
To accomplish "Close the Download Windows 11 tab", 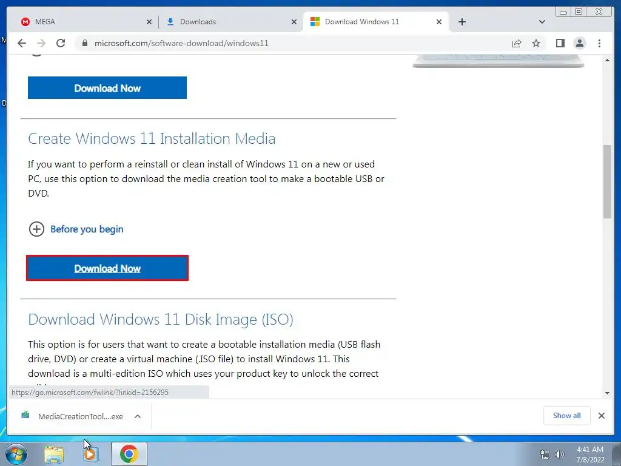I will tap(439, 22).
